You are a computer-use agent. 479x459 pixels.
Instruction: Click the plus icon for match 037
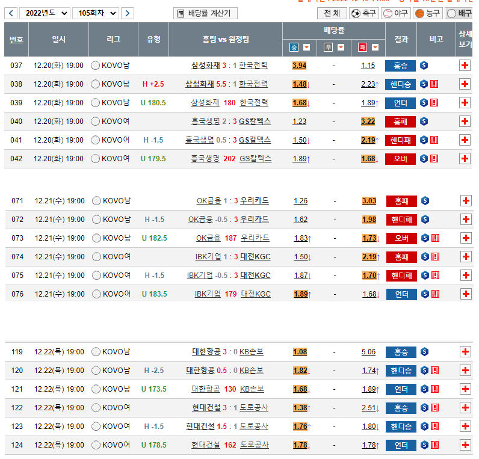pos(465,66)
